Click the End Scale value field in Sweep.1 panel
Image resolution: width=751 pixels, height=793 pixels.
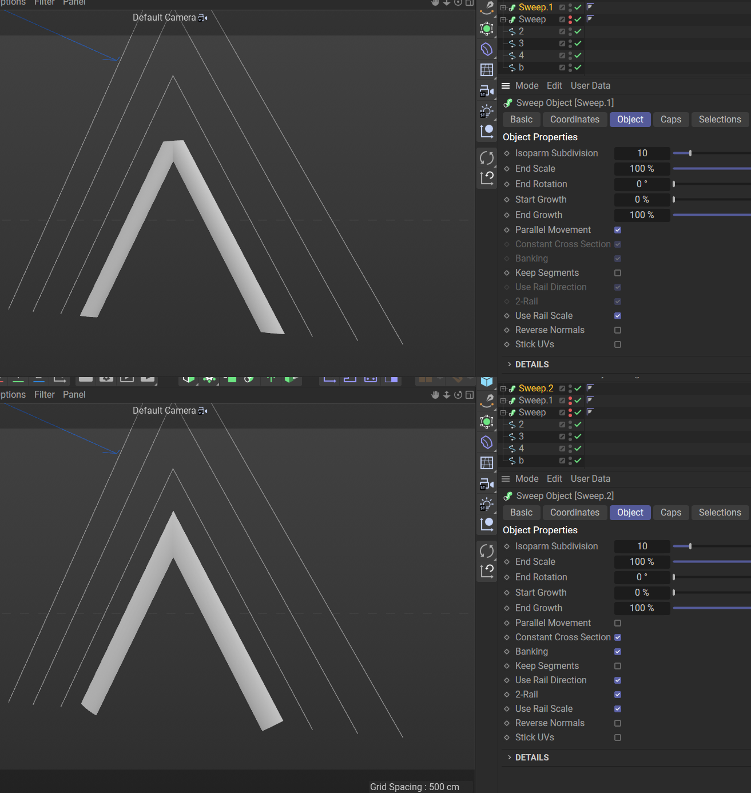pyautogui.click(x=642, y=169)
